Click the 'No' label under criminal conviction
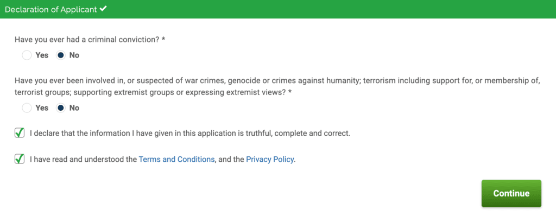The image size is (556, 222). click(x=74, y=55)
